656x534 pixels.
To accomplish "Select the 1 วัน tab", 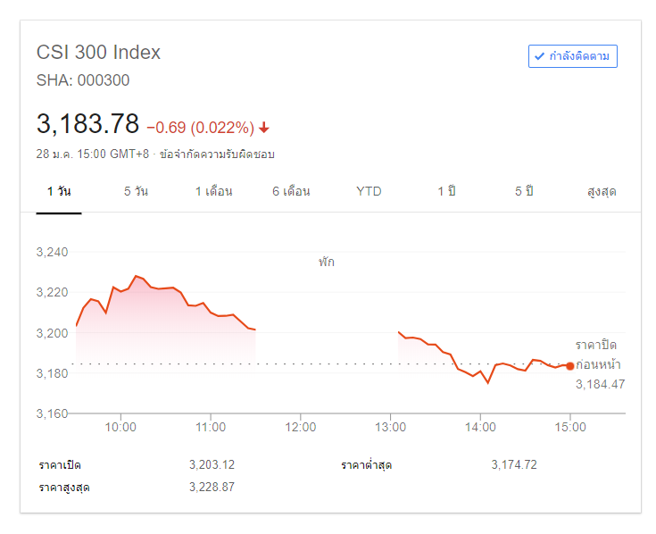I will (x=59, y=192).
